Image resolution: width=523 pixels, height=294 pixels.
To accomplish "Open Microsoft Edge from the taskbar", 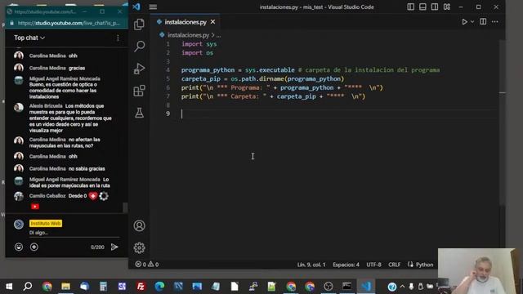I will tap(159, 287).
